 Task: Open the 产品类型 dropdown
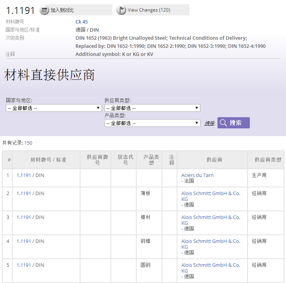click(x=152, y=123)
